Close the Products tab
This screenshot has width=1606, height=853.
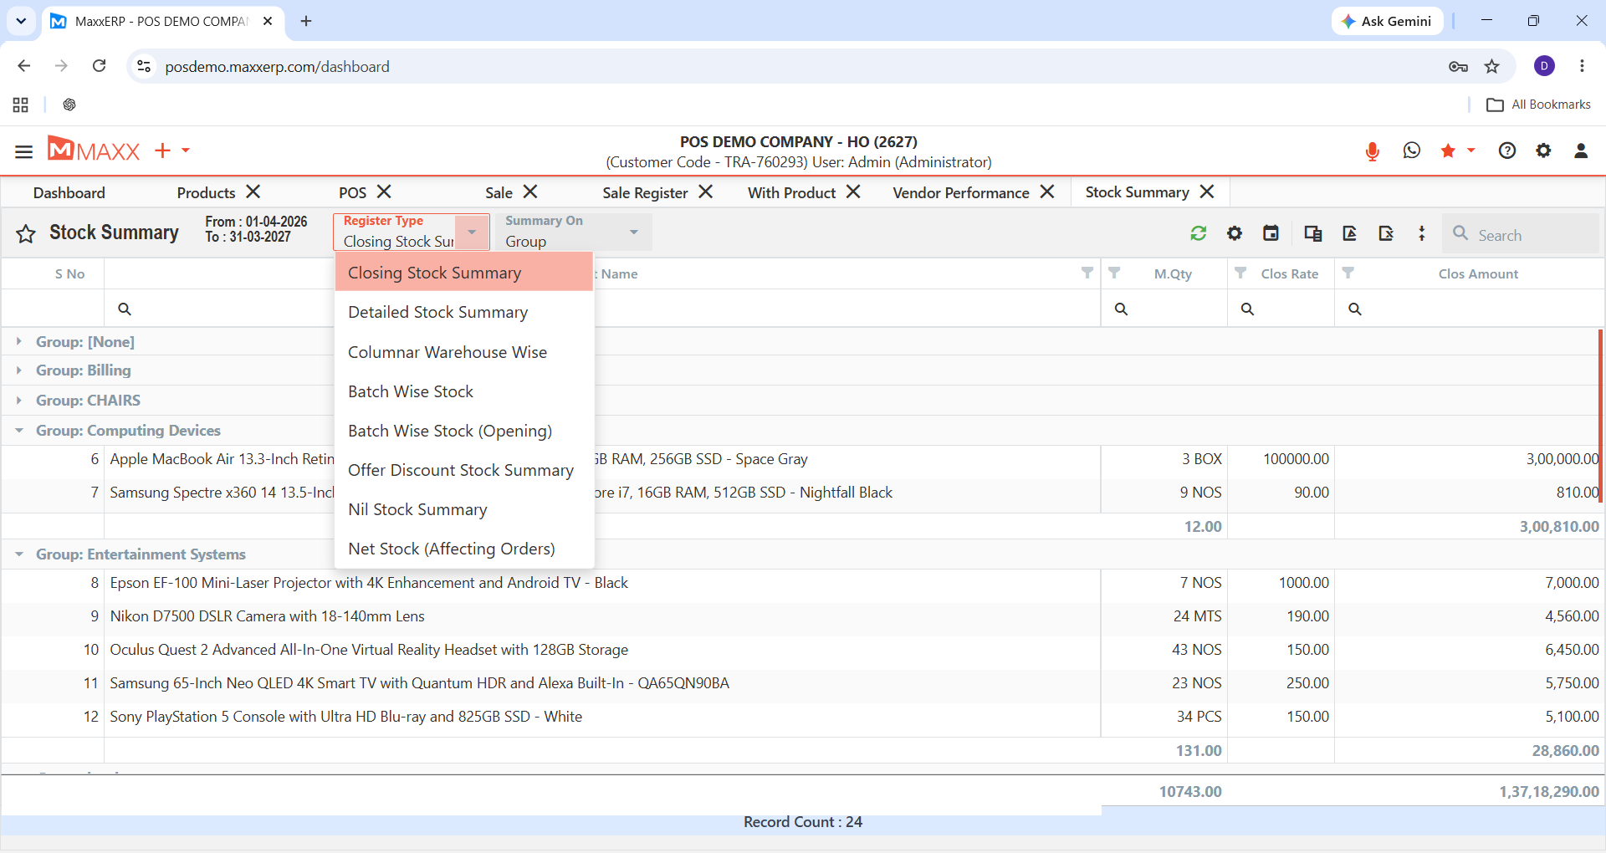(253, 192)
